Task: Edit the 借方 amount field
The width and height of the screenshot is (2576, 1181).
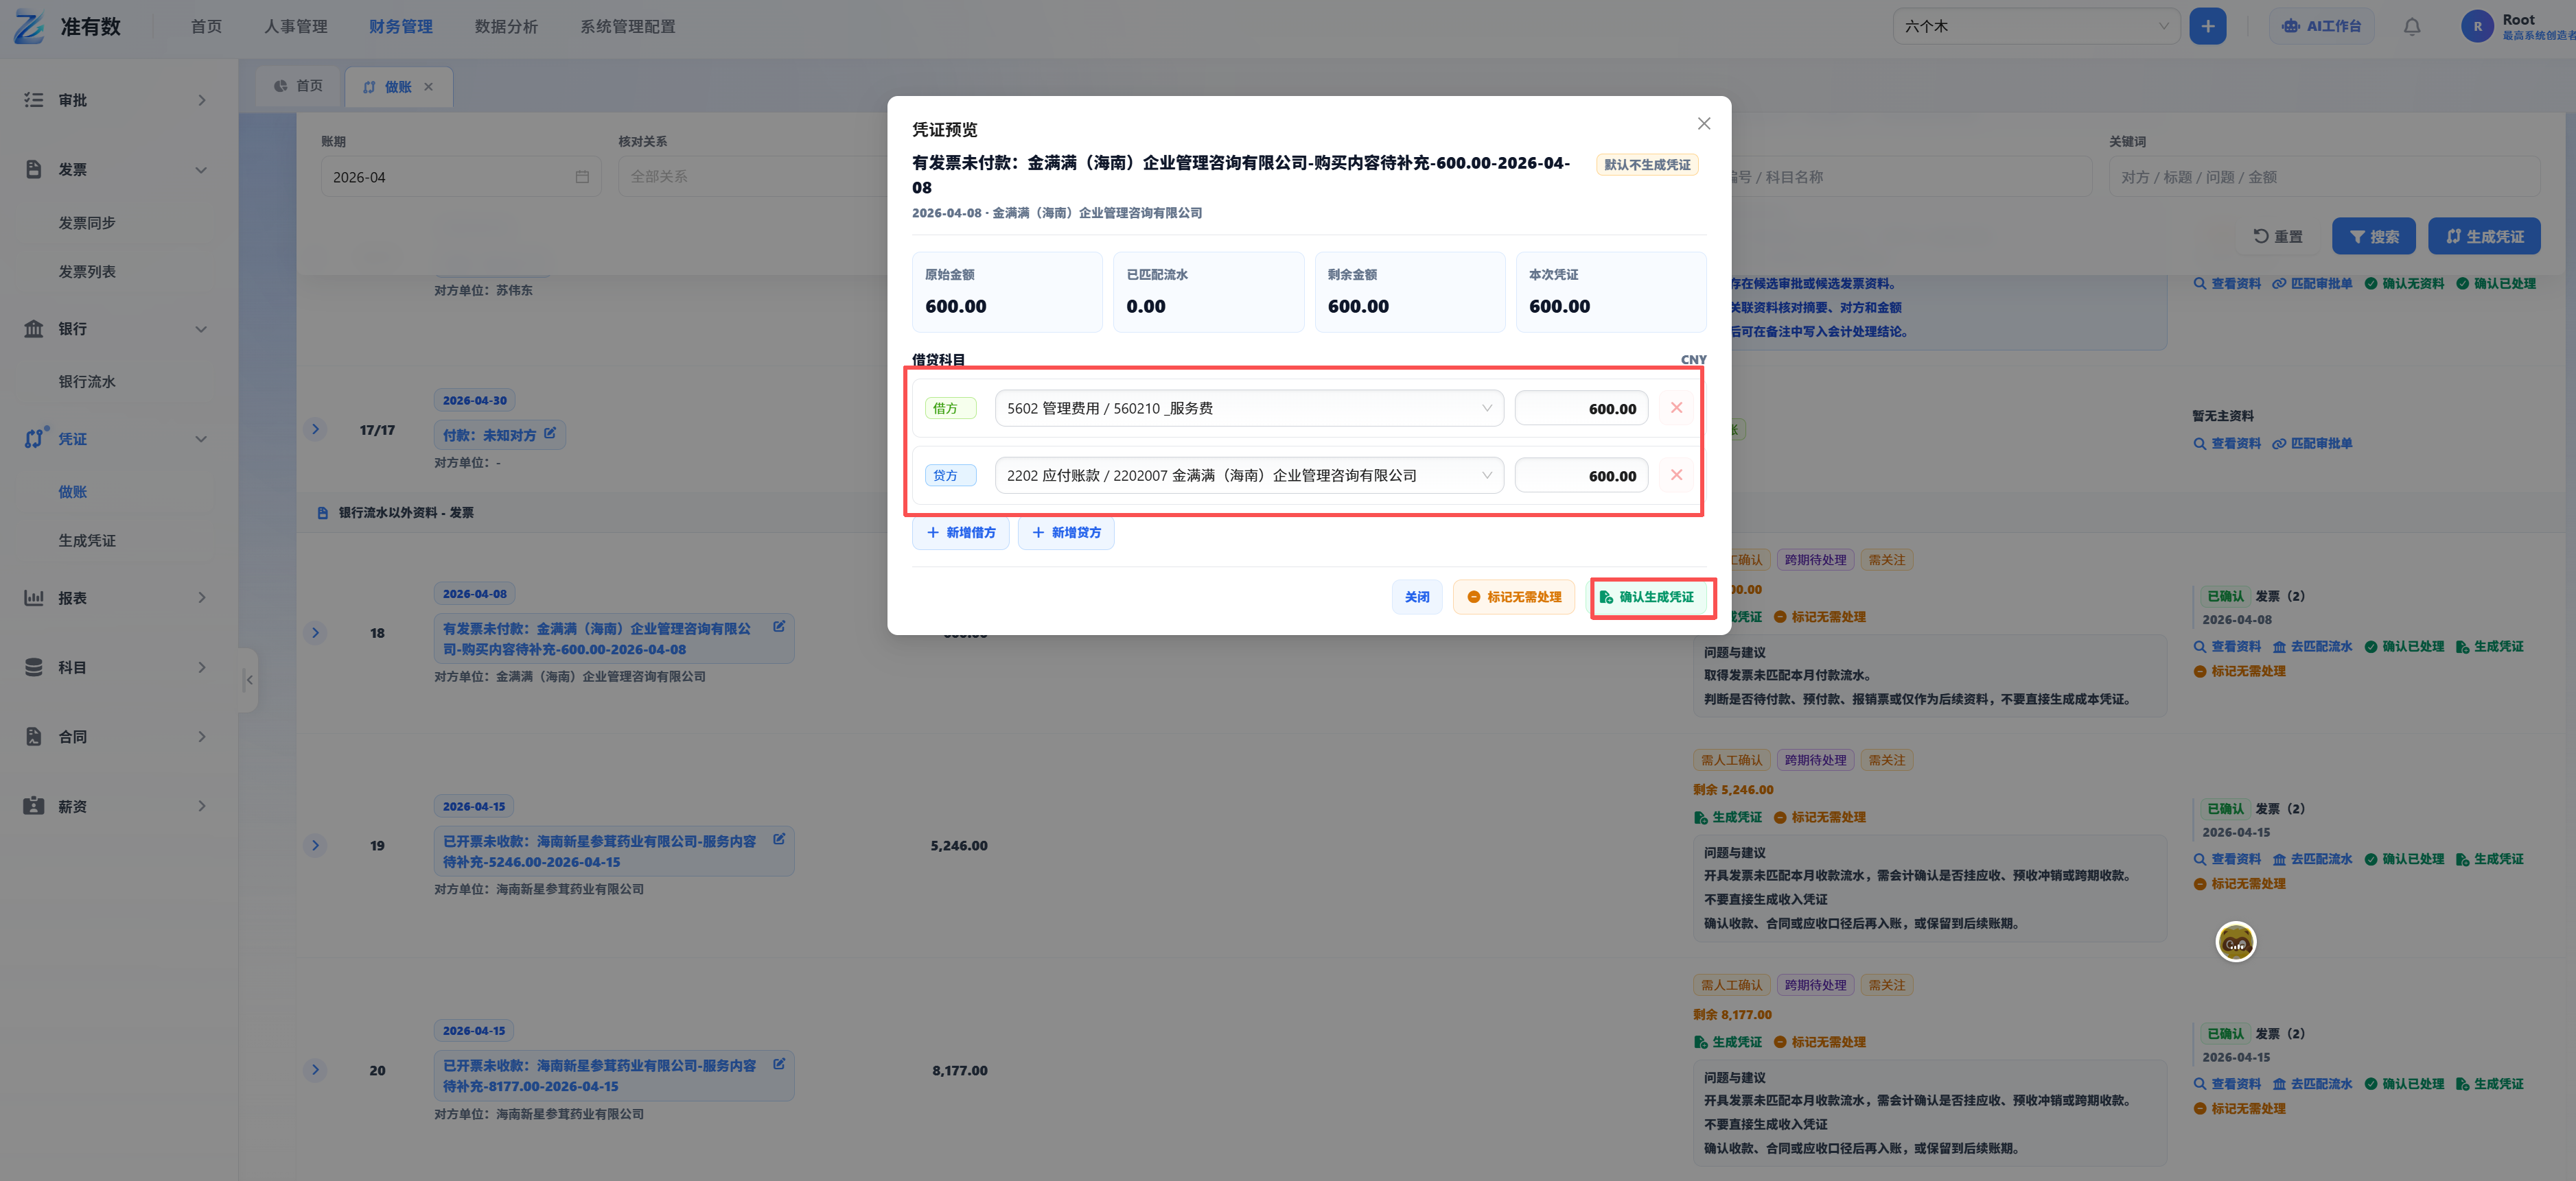Action: pos(1581,407)
